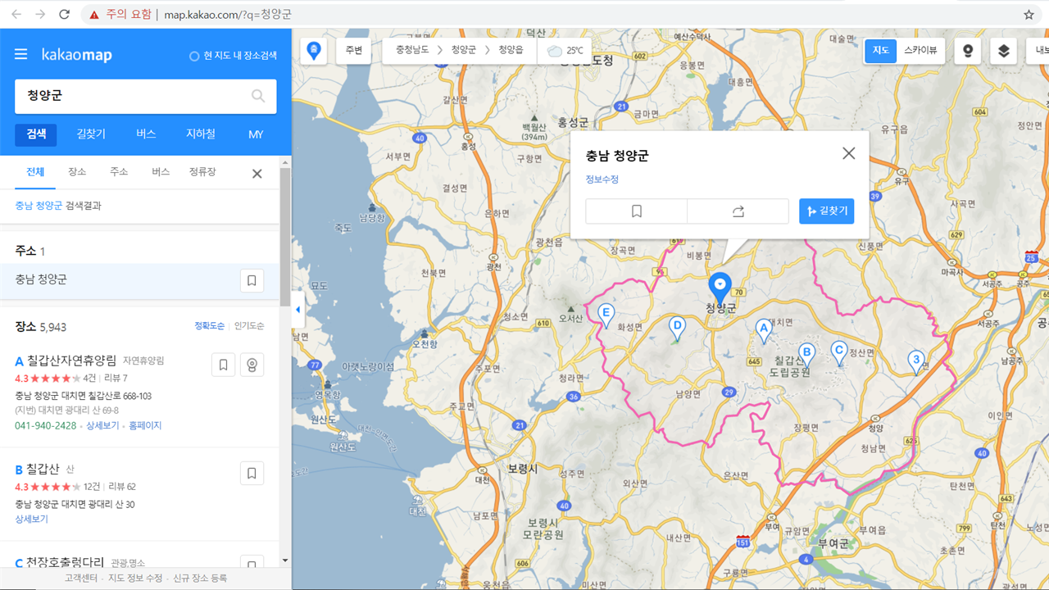Click the roadview icon beside 칠갑산자연휴양림
The height and width of the screenshot is (590, 1049).
pyautogui.click(x=252, y=364)
